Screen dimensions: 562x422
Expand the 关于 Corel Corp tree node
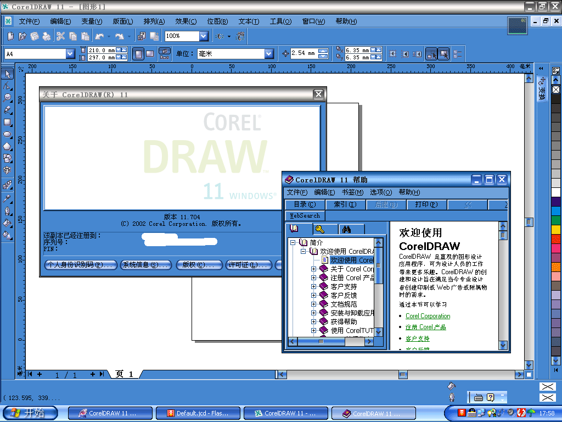click(x=313, y=269)
